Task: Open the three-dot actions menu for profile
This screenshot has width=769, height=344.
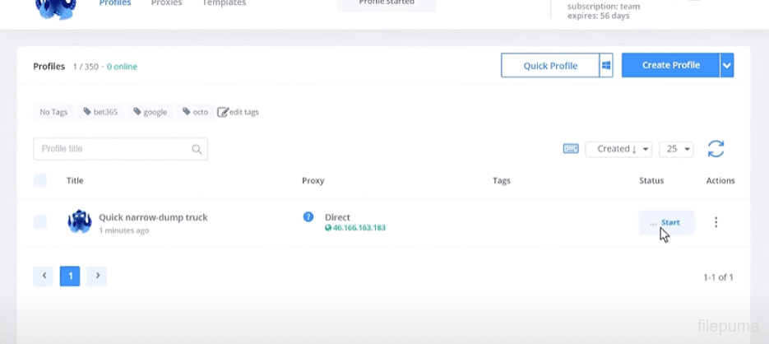Action: (716, 222)
